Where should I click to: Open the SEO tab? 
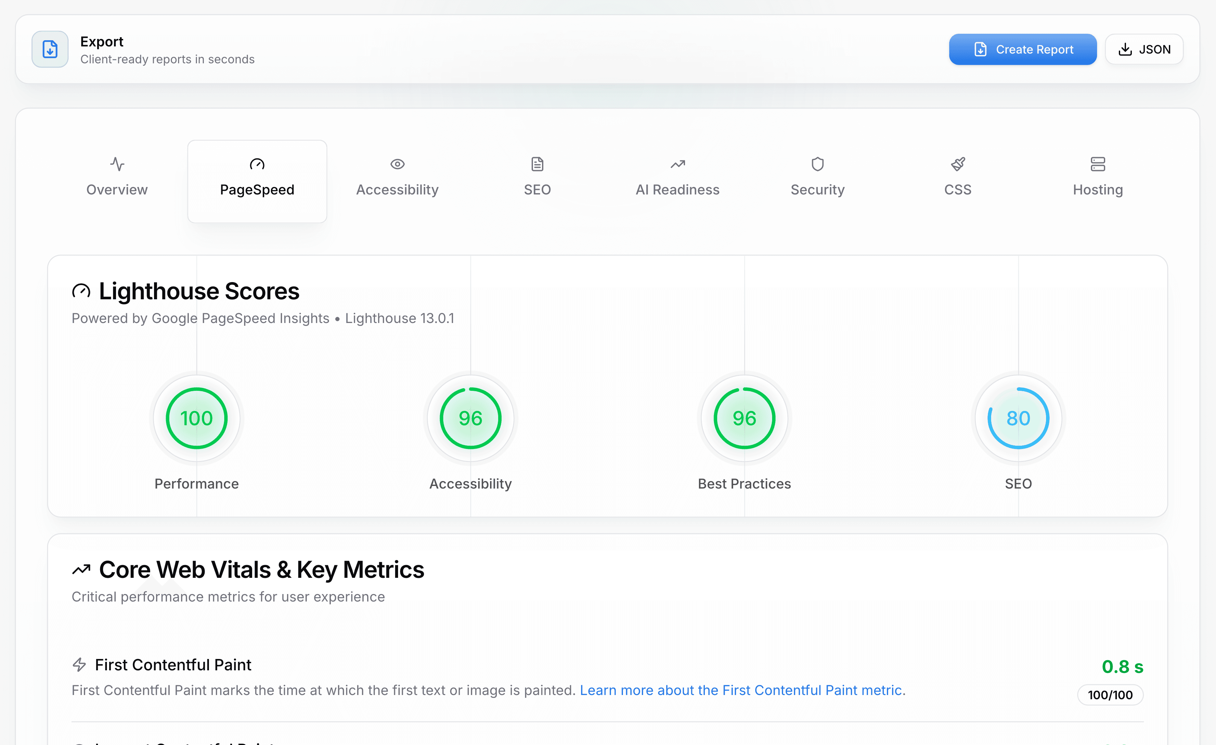pyautogui.click(x=537, y=181)
